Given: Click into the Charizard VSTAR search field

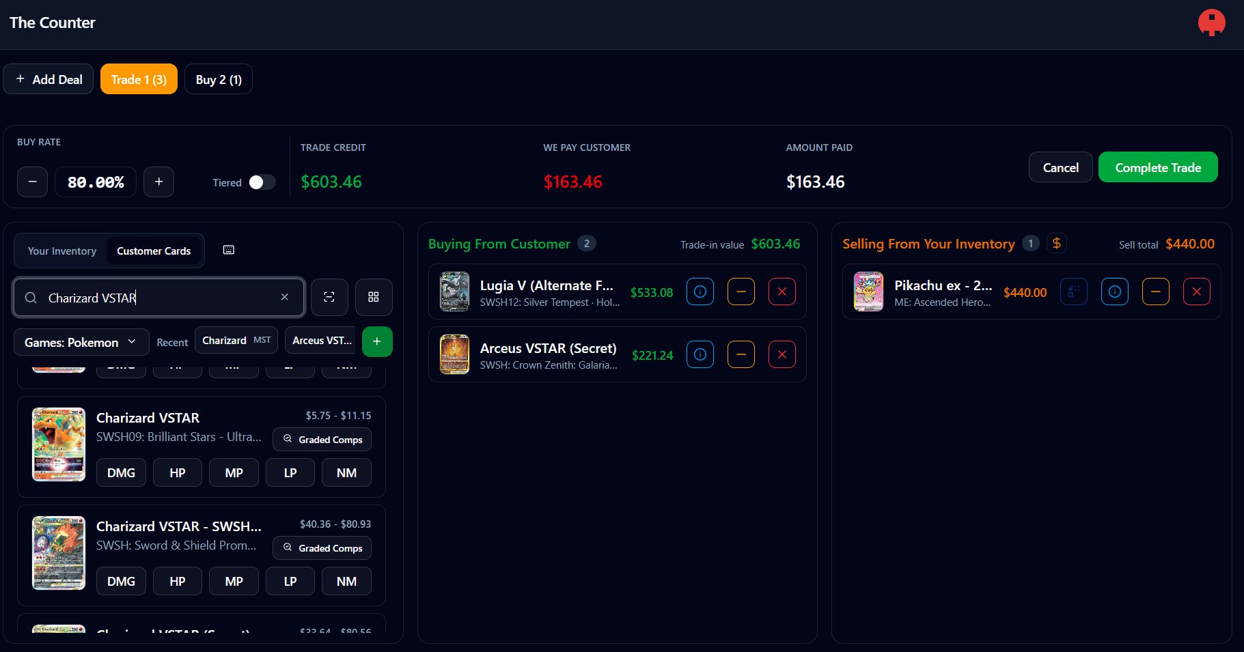Looking at the screenshot, I should coord(158,297).
